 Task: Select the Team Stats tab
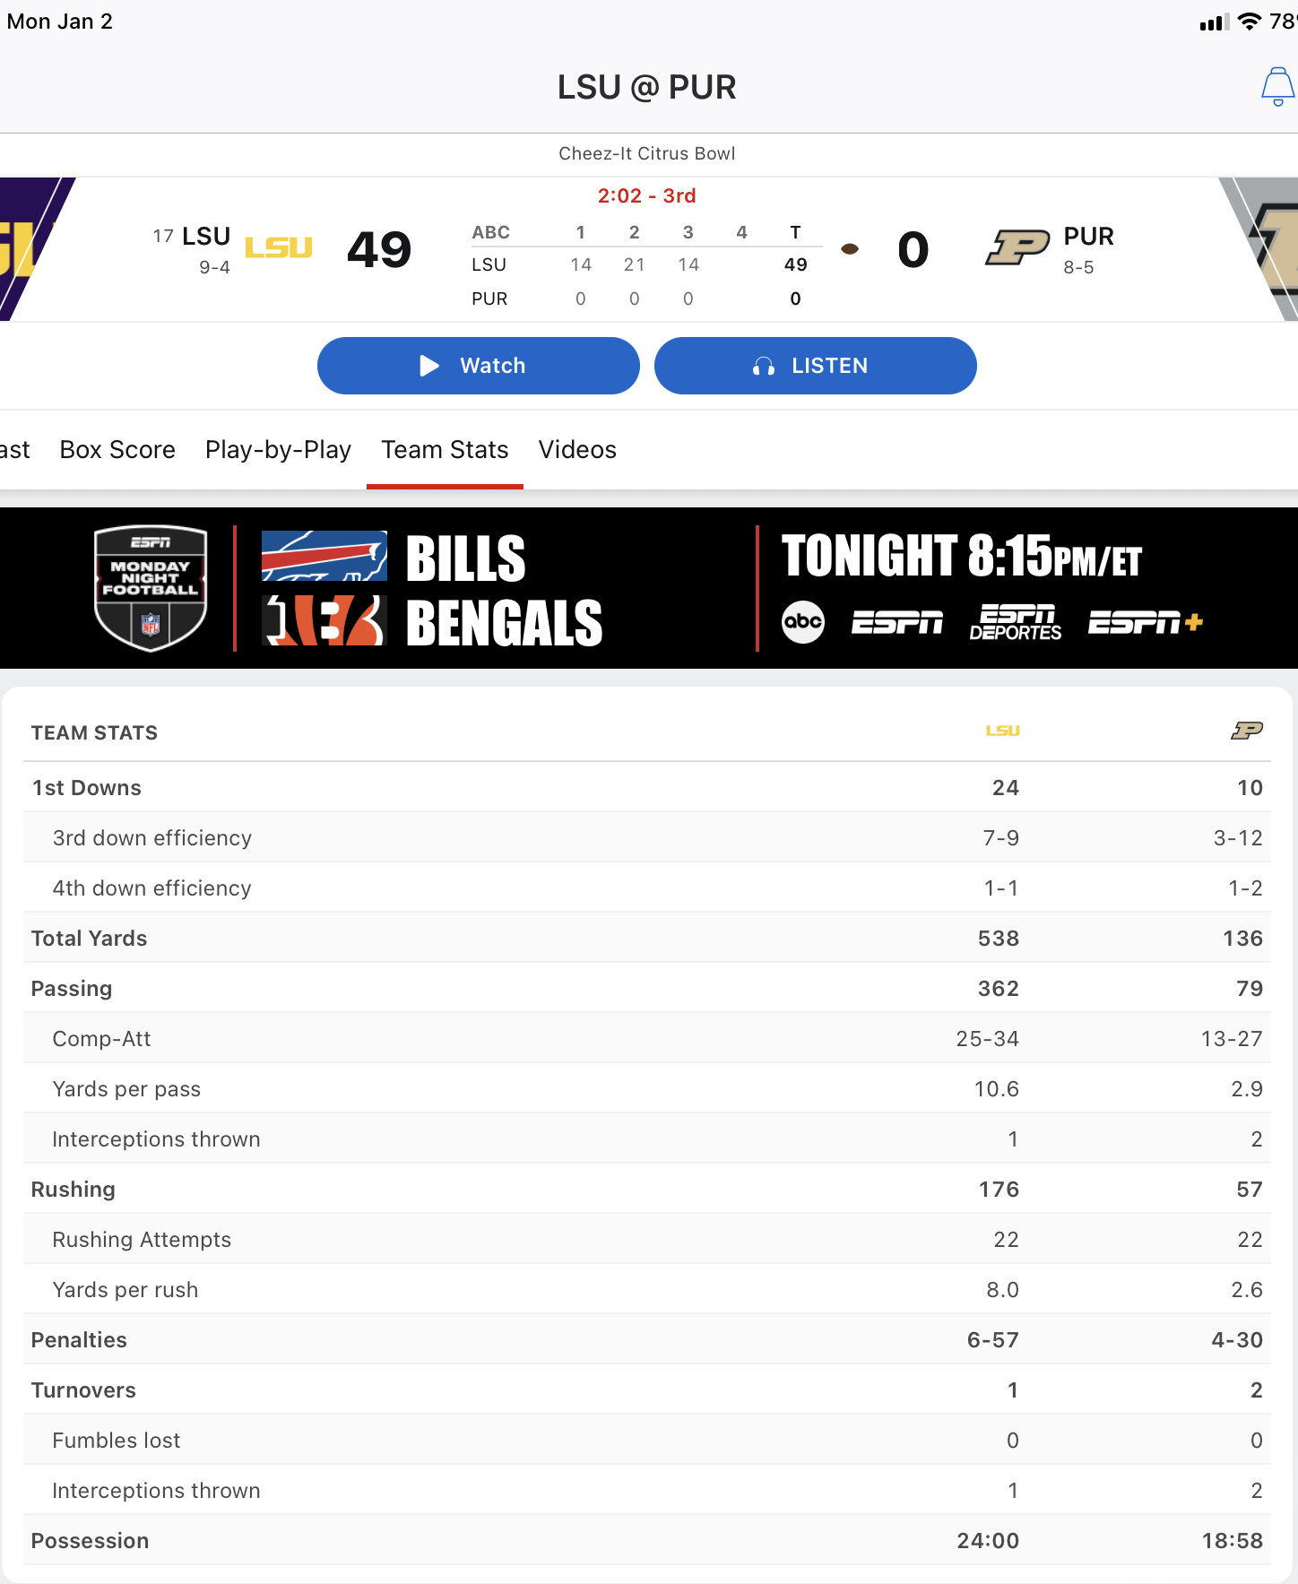click(x=445, y=450)
